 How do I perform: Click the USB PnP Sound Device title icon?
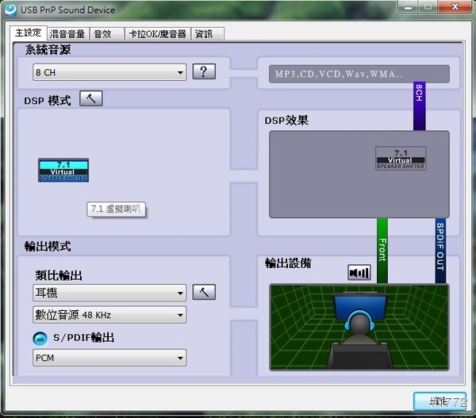(x=10, y=10)
